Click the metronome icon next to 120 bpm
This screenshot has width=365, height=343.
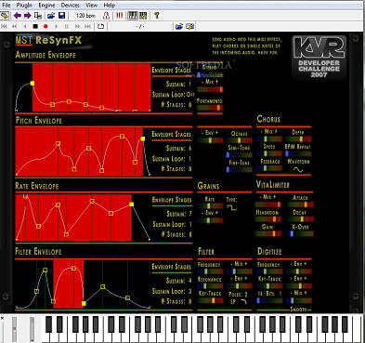pos(106,16)
